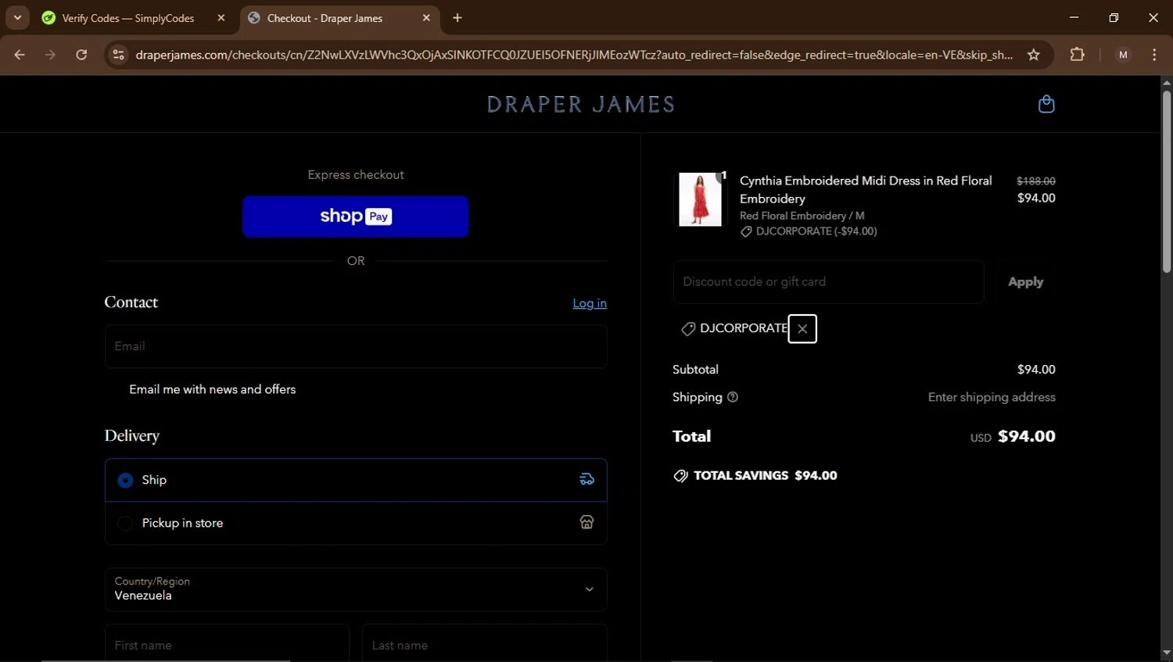Click the crossed-out $188.00 price

click(1036, 181)
